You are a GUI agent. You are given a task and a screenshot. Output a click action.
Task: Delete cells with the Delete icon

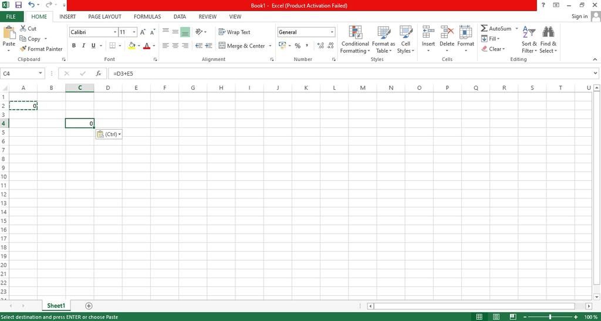(x=447, y=32)
